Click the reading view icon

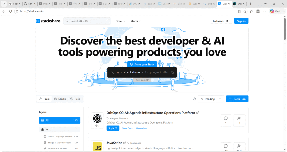239,11
